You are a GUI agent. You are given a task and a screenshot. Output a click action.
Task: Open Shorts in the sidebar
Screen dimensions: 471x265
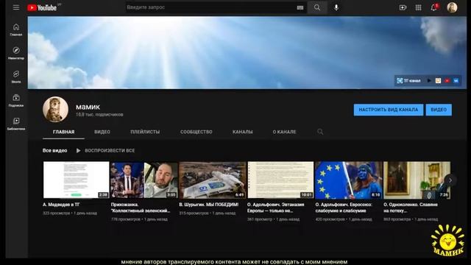(16, 77)
